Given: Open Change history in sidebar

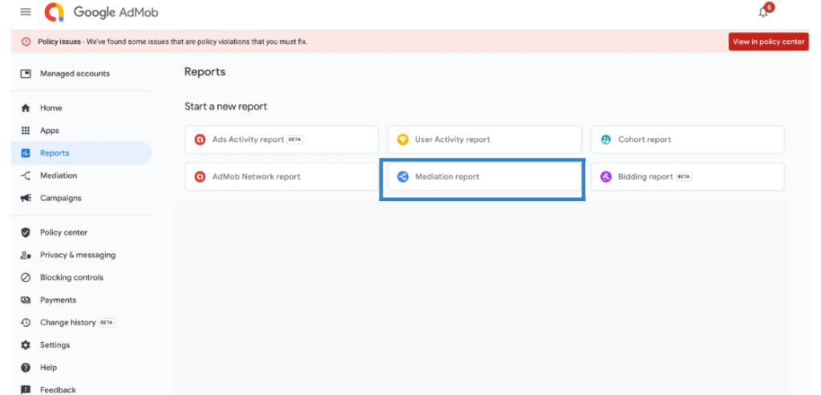Looking at the screenshot, I should click(67, 323).
